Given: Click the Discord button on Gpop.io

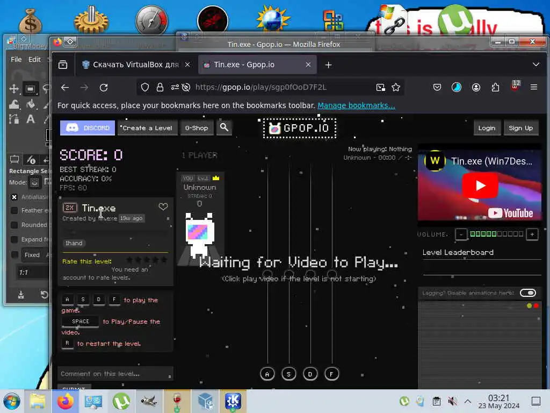Looking at the screenshot, I should pos(88,128).
